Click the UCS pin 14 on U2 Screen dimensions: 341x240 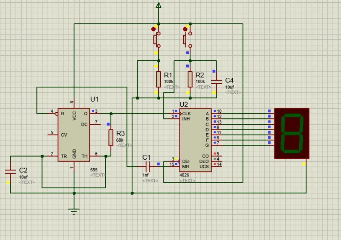[x=217, y=164]
